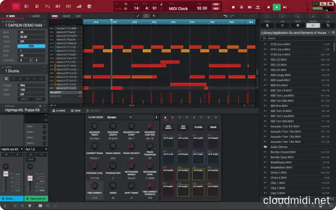Toggle the metronome icon in time display
The width and height of the screenshot is (336, 210).
[x=161, y=4]
